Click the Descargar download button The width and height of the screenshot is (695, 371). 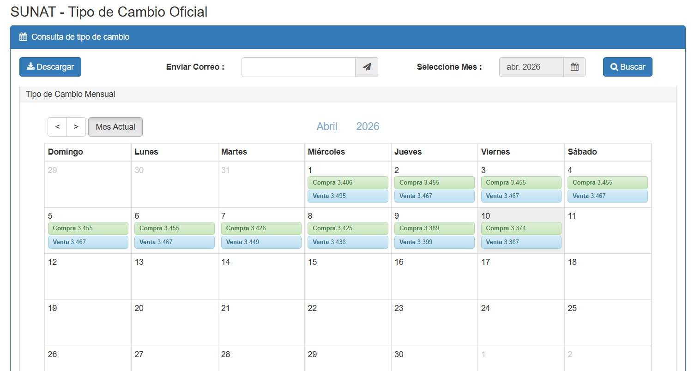(x=50, y=67)
